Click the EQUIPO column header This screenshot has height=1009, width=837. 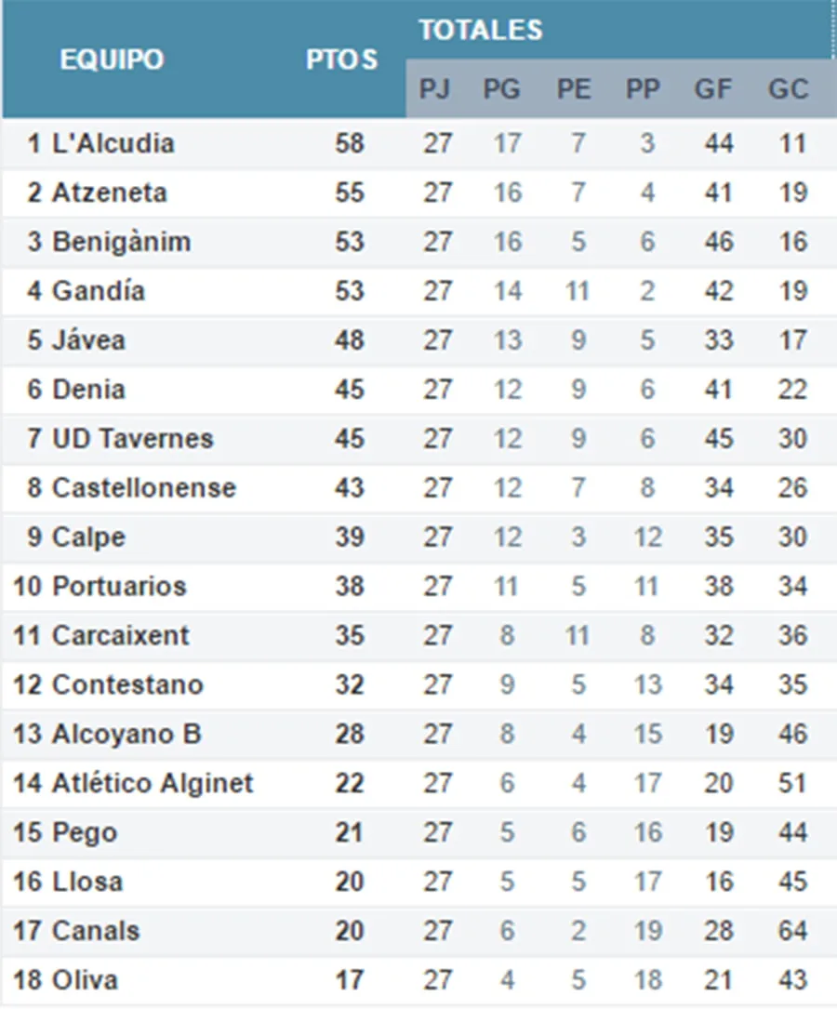(112, 60)
